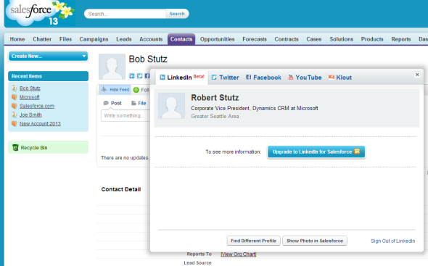Focus the Search input field
Image resolution: width=428 pixels, height=266 pixels.
(x=125, y=14)
